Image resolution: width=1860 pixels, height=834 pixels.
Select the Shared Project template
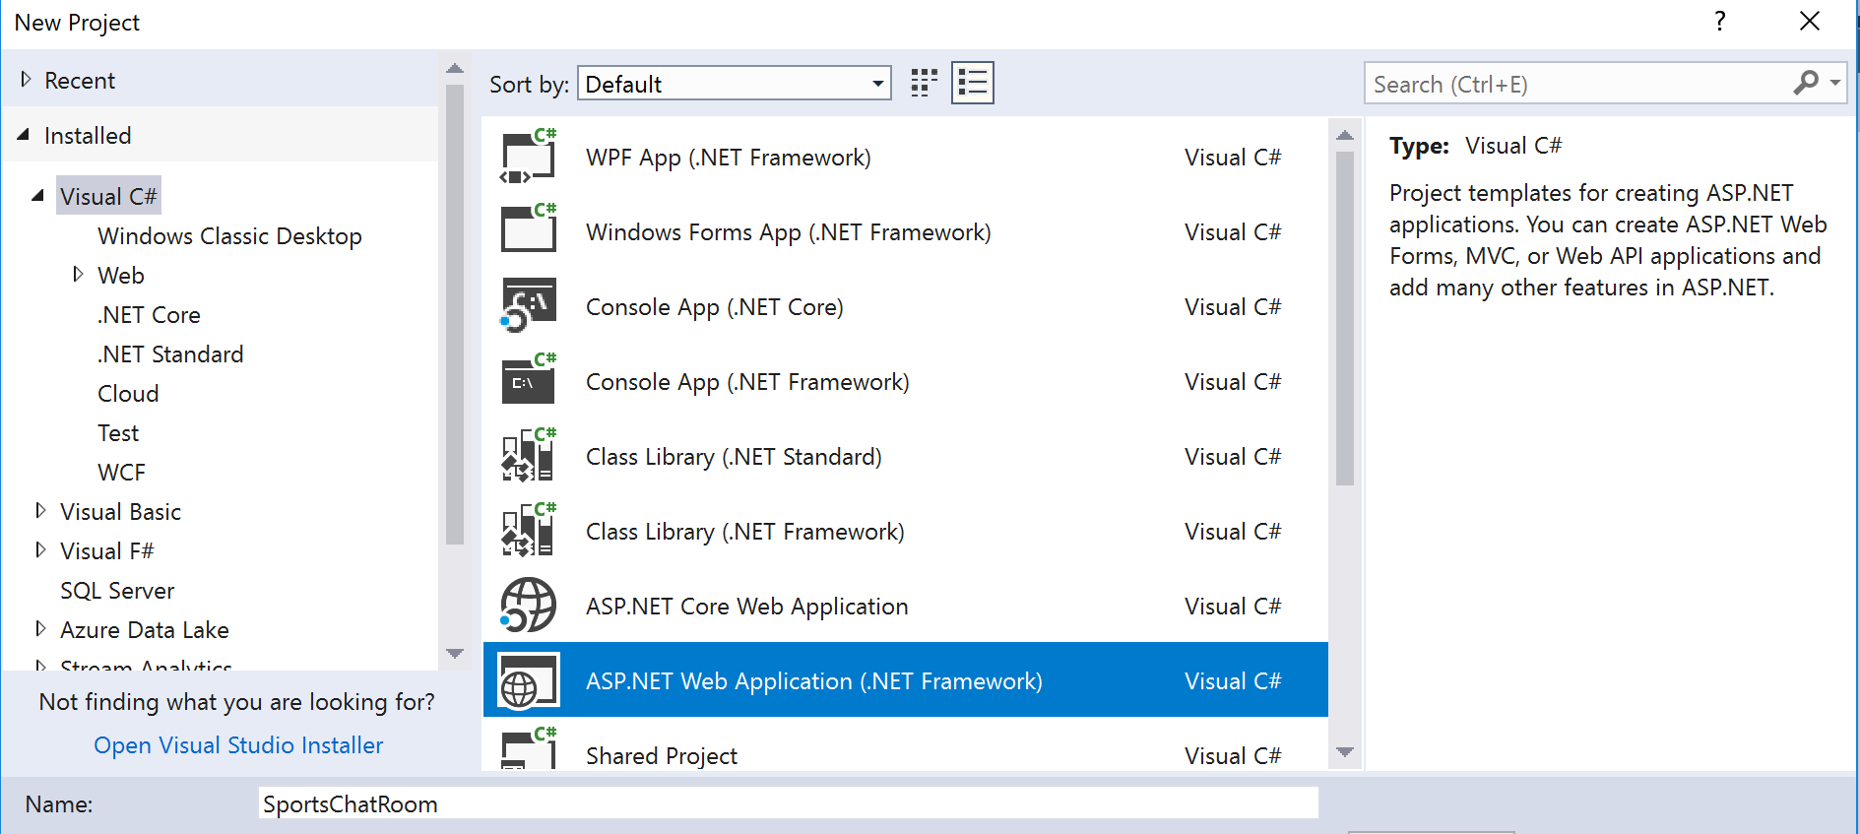(x=661, y=755)
